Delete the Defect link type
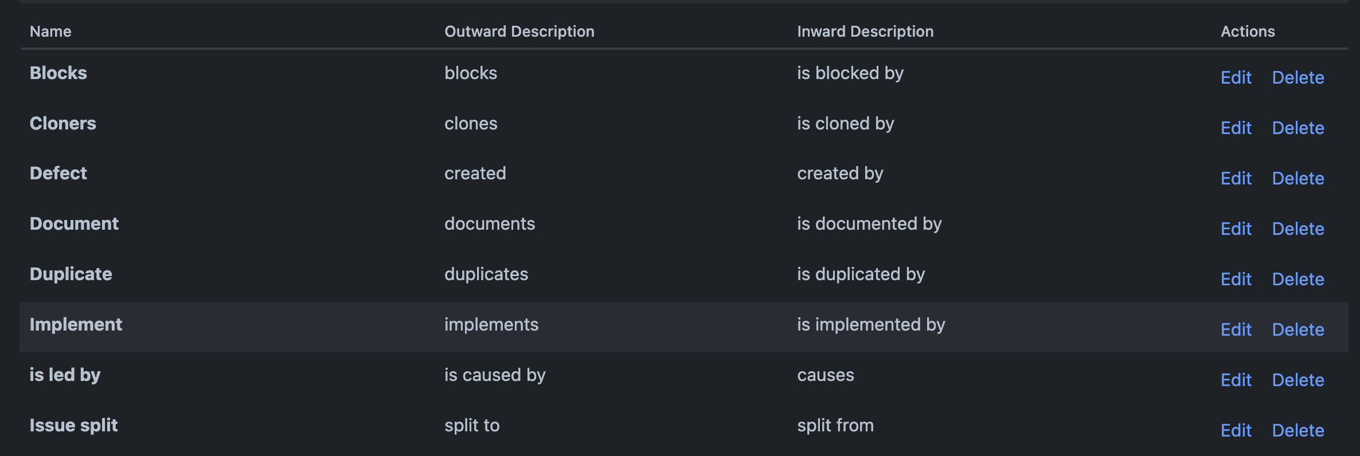The width and height of the screenshot is (1360, 456). [x=1298, y=178]
